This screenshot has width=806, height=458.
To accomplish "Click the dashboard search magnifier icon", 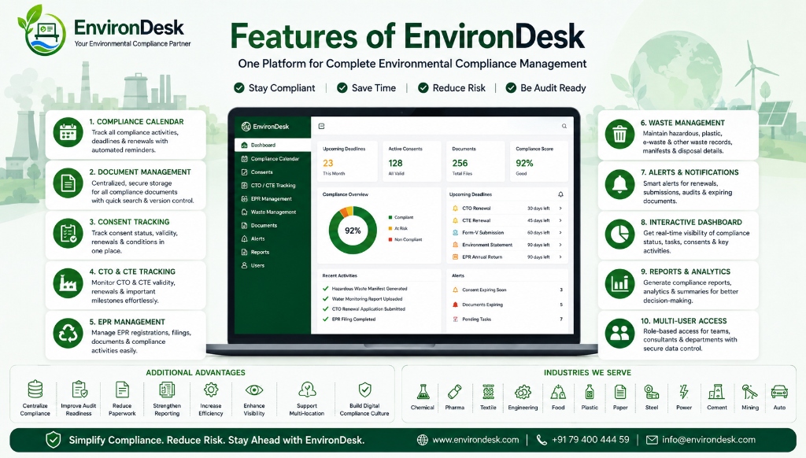I will coord(564,126).
